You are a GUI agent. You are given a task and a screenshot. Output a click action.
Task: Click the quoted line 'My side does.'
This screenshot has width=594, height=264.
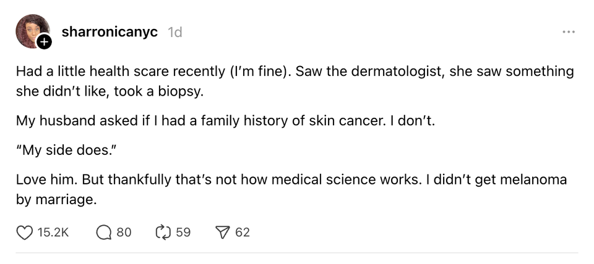pyautogui.click(x=64, y=151)
